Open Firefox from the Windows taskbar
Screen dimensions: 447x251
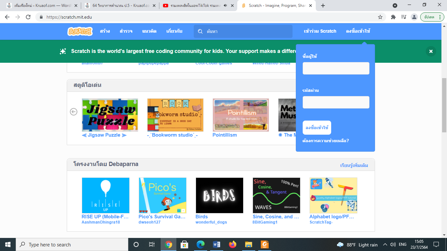tap(232, 244)
